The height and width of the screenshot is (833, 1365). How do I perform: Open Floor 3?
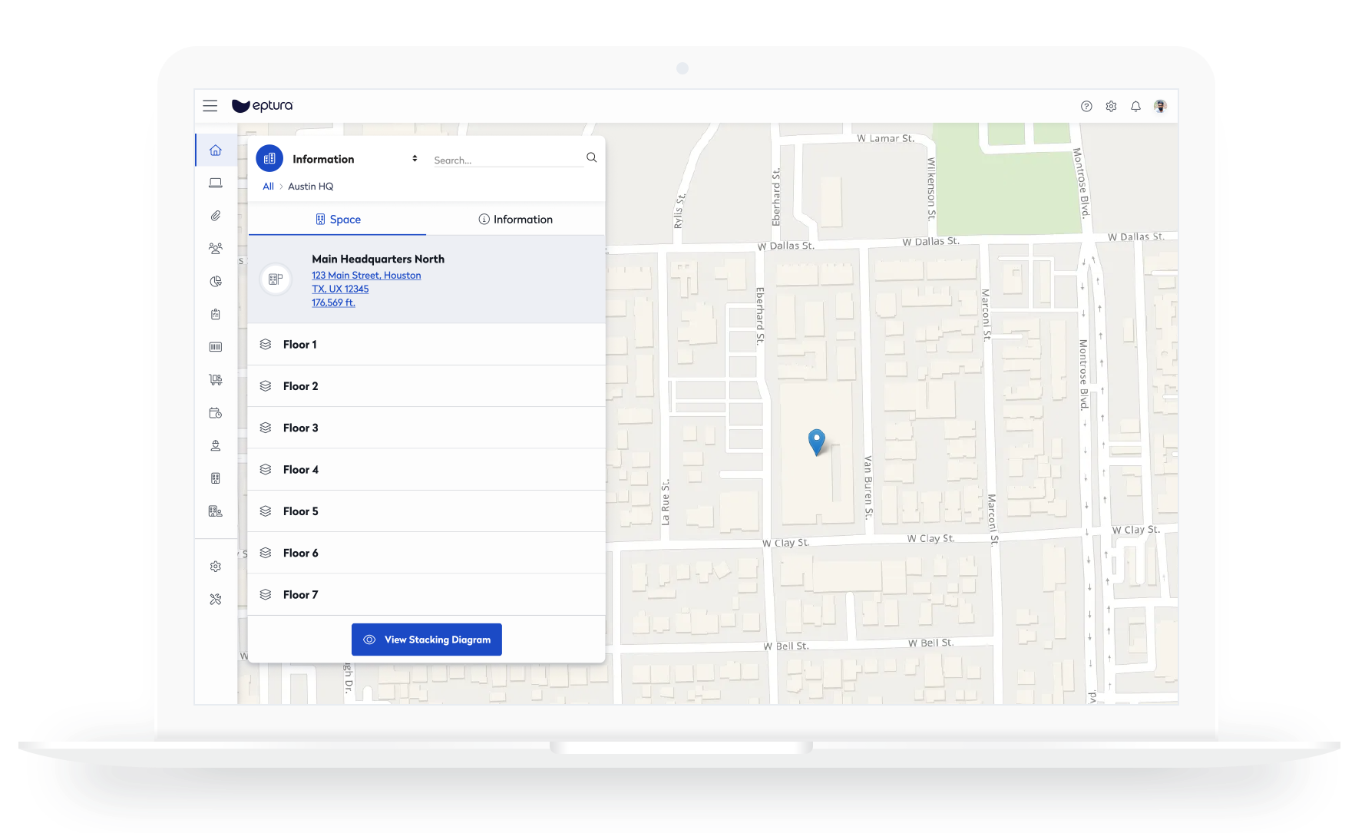pos(427,428)
